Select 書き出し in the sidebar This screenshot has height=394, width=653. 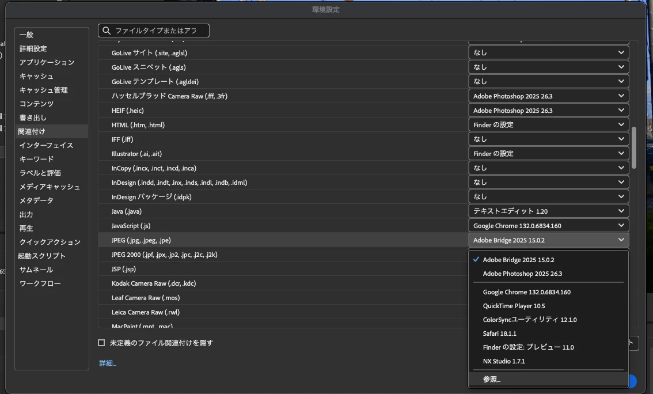pos(33,118)
